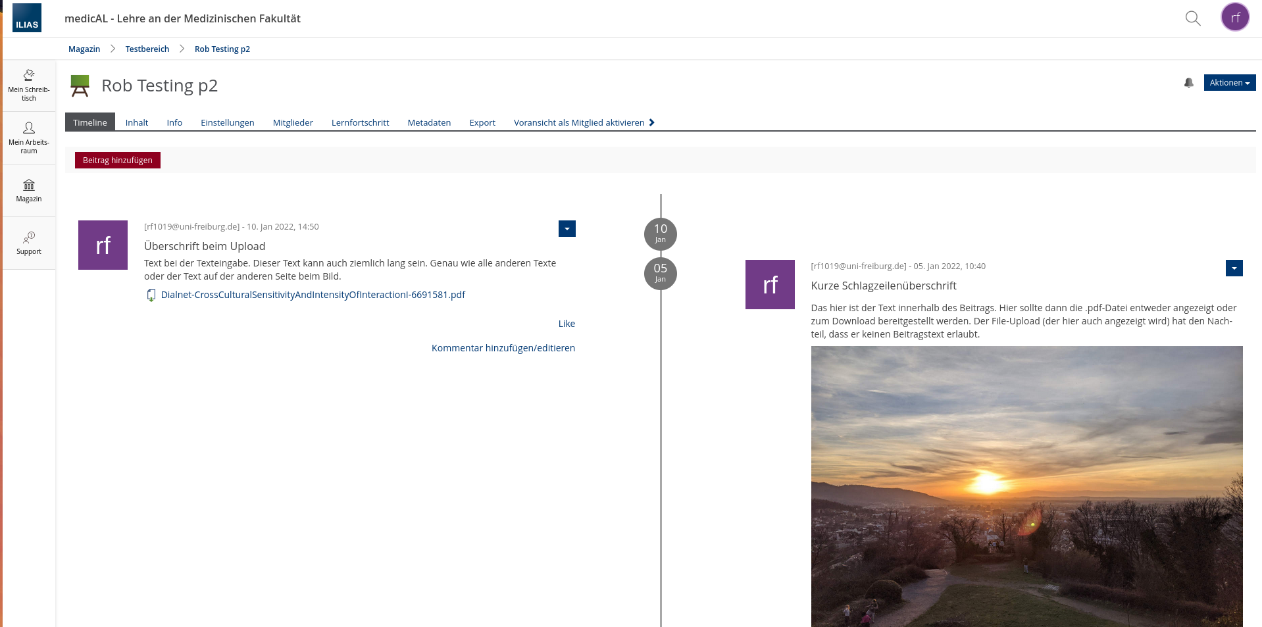Open the 05. Jan post actions dropdown
Screen dimensions: 1262x627
[x=1234, y=268]
